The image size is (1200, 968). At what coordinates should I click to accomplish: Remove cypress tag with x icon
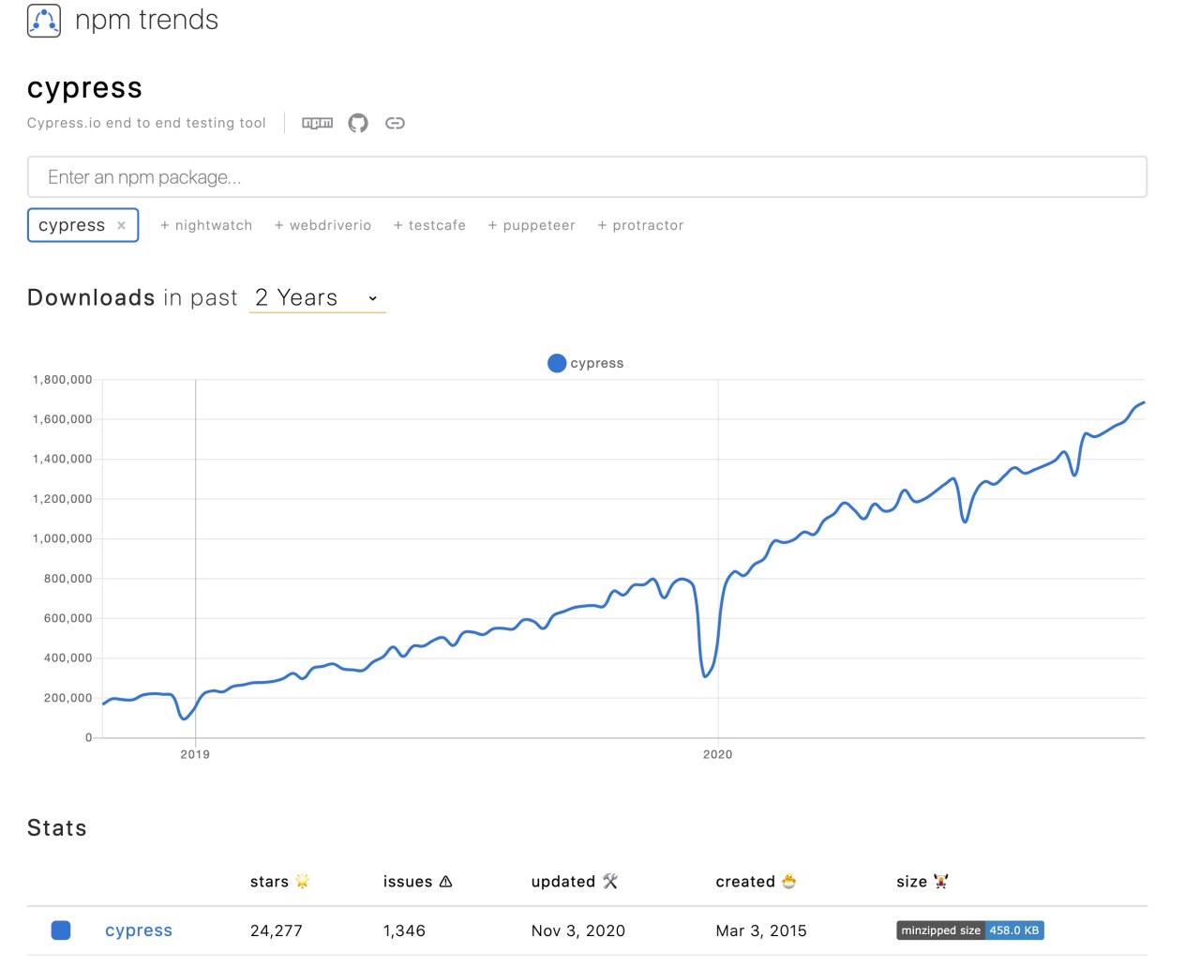coord(121,225)
